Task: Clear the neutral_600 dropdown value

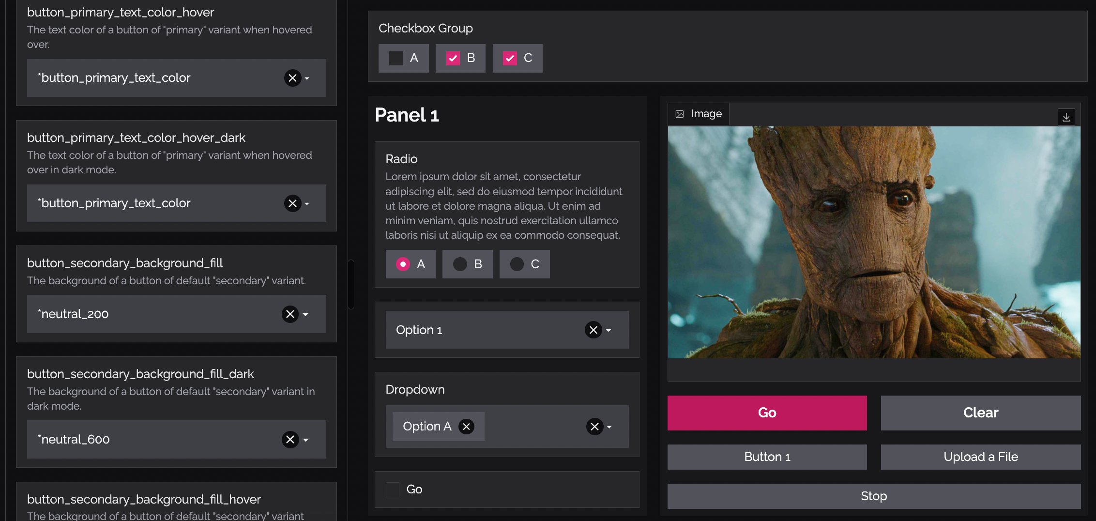Action: click(x=290, y=440)
